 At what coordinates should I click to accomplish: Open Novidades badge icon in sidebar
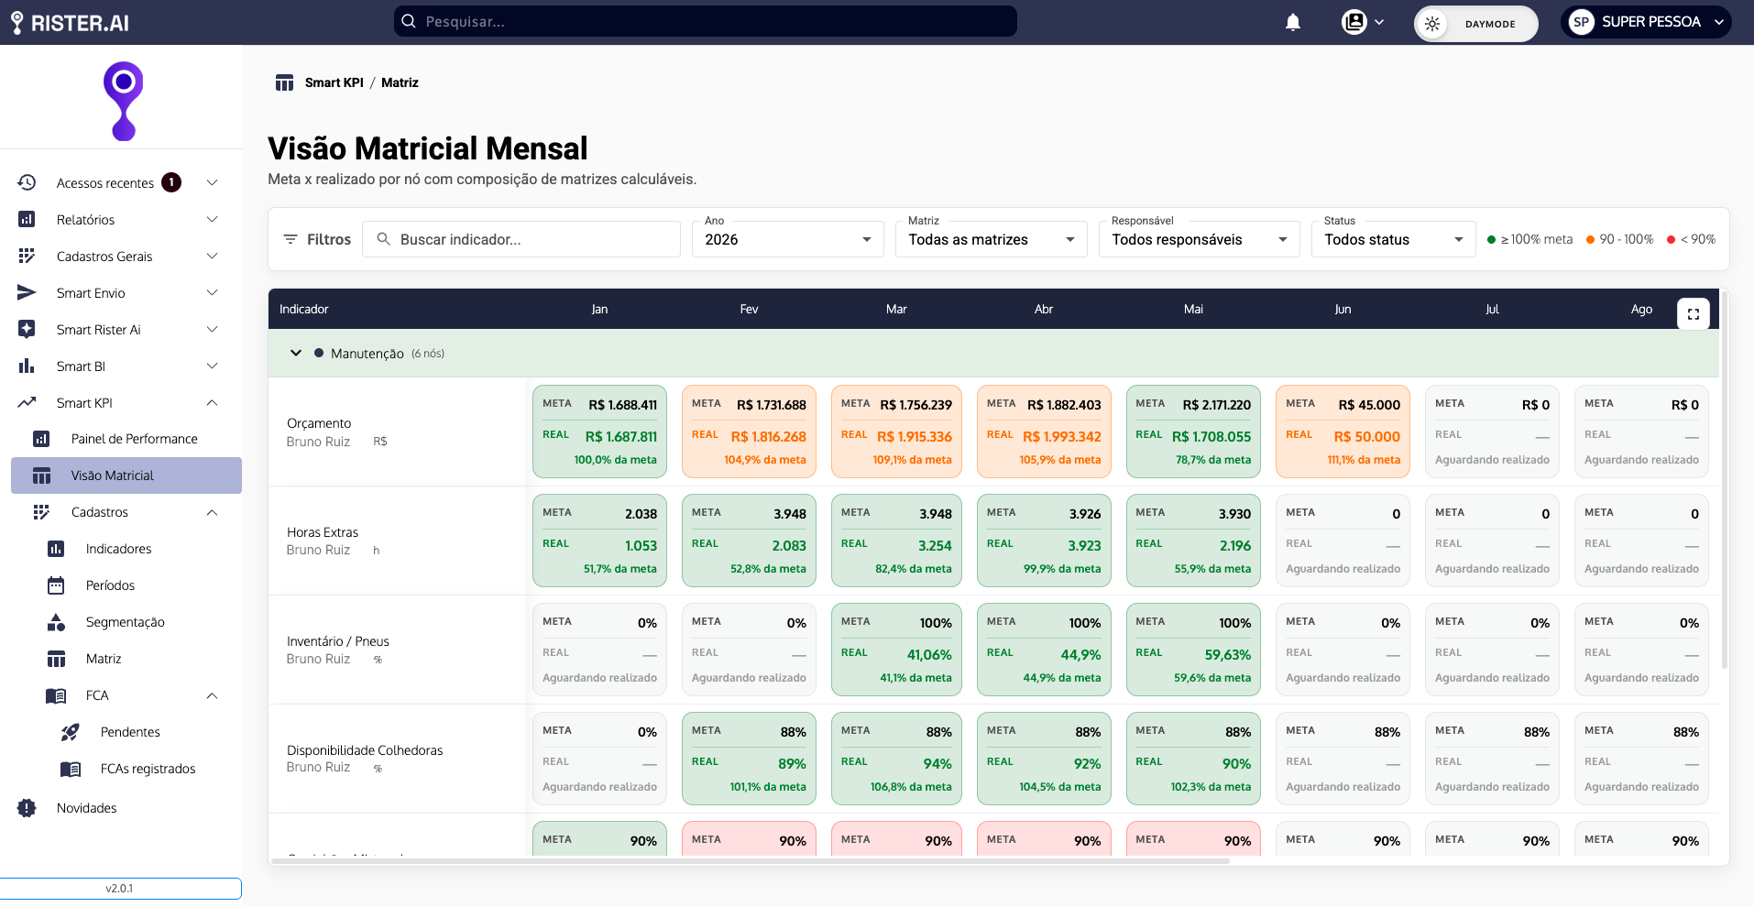pos(27,808)
